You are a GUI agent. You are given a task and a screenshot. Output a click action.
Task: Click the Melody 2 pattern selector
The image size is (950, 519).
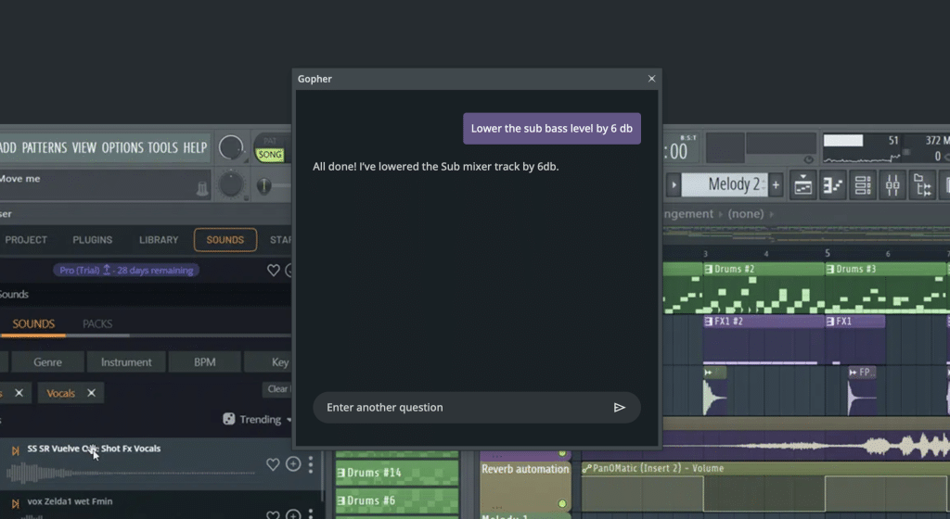725,185
